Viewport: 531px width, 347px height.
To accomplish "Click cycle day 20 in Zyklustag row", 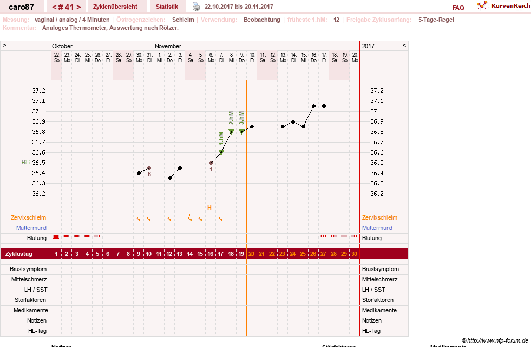I will [251, 254].
